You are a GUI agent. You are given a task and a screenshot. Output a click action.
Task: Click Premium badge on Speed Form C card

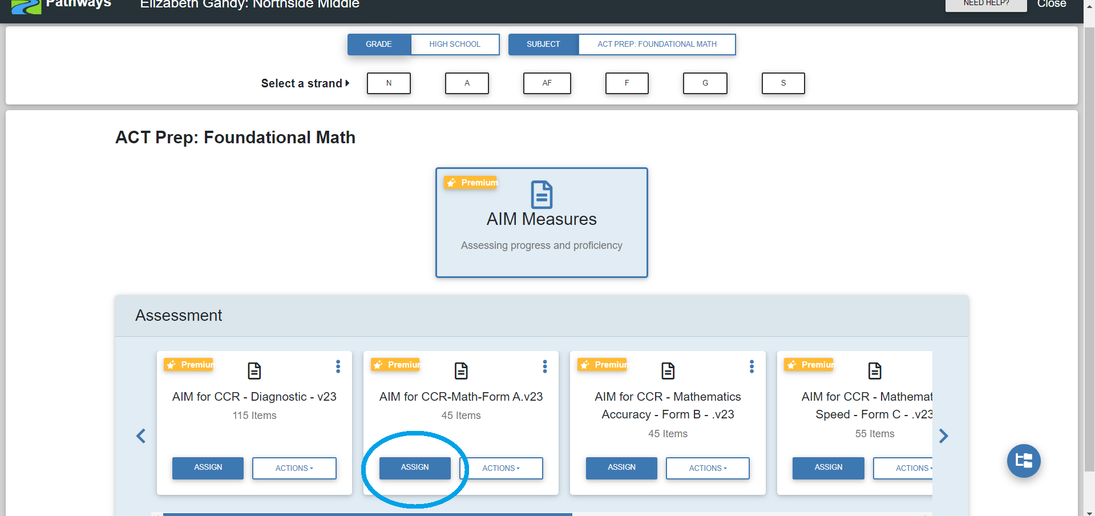click(809, 365)
